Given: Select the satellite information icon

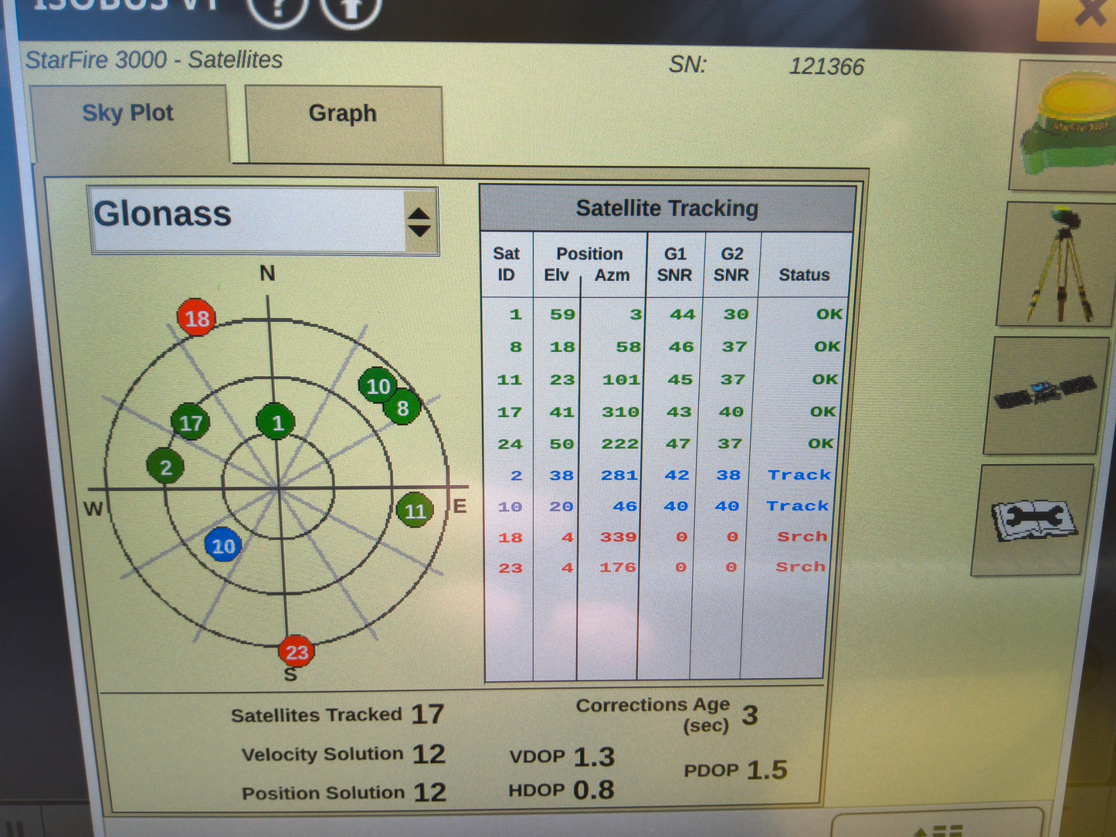Looking at the screenshot, I should click(x=1045, y=395).
